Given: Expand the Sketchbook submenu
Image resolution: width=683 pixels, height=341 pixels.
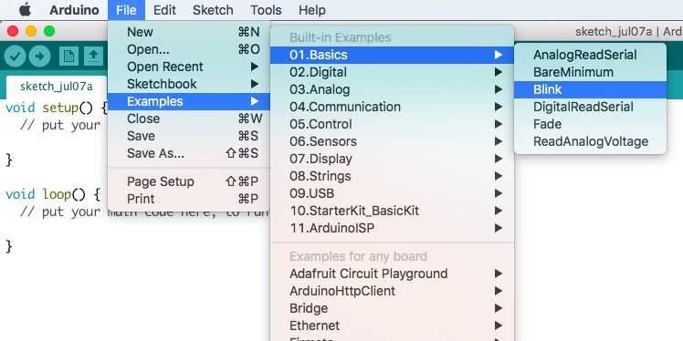Looking at the screenshot, I should 189,84.
